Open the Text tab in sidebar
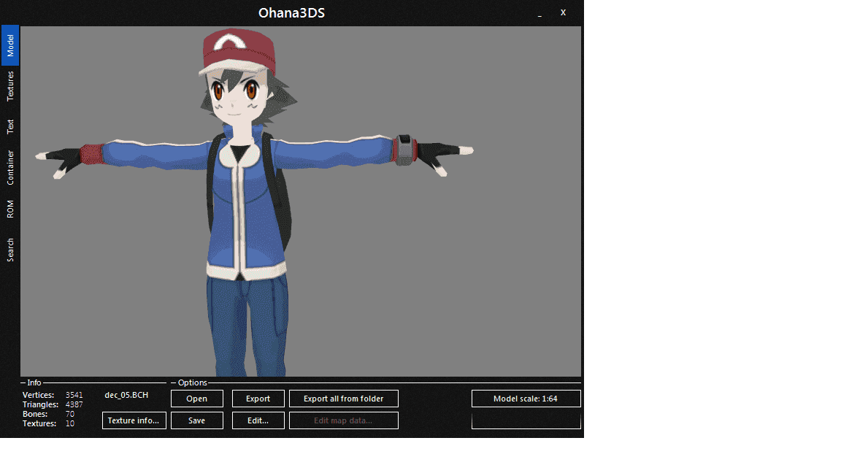This screenshot has width=841, height=473. point(10,126)
